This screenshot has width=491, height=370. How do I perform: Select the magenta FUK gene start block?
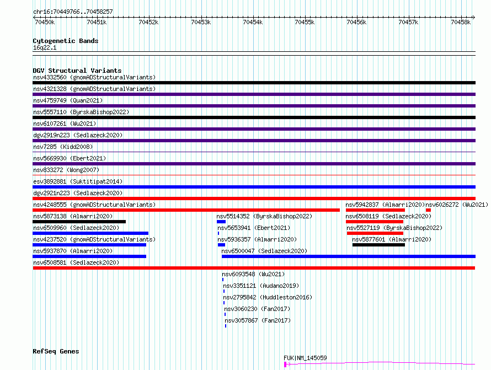[x=285, y=364]
